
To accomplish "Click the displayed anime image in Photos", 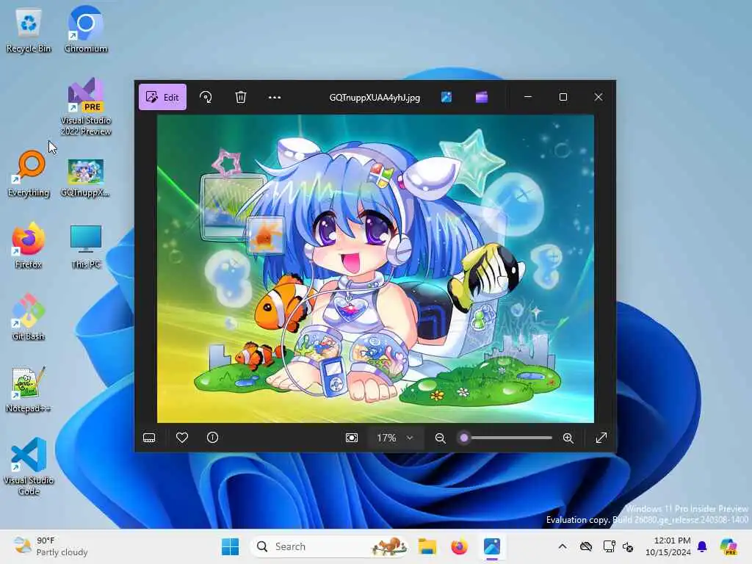I will [x=375, y=269].
